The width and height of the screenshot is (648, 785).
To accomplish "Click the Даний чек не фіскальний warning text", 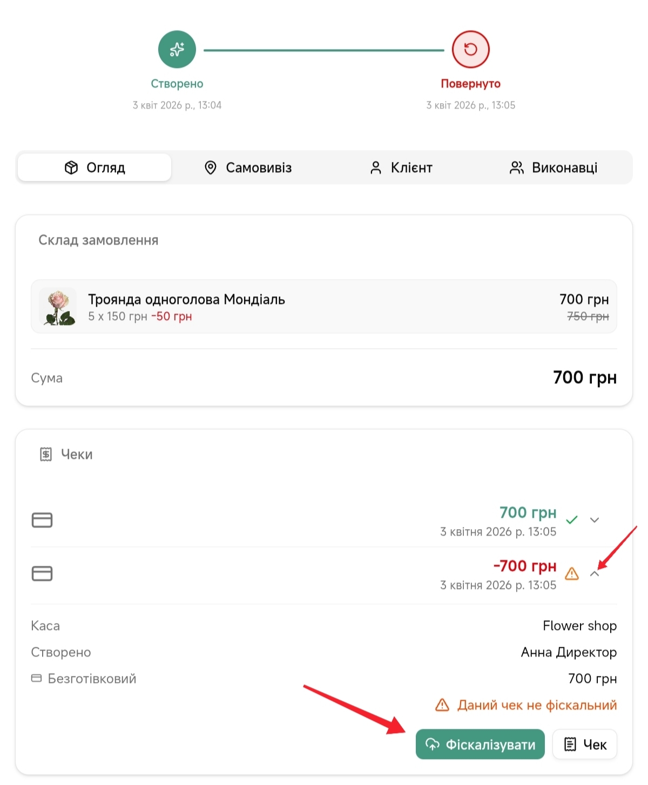I will pos(537,705).
